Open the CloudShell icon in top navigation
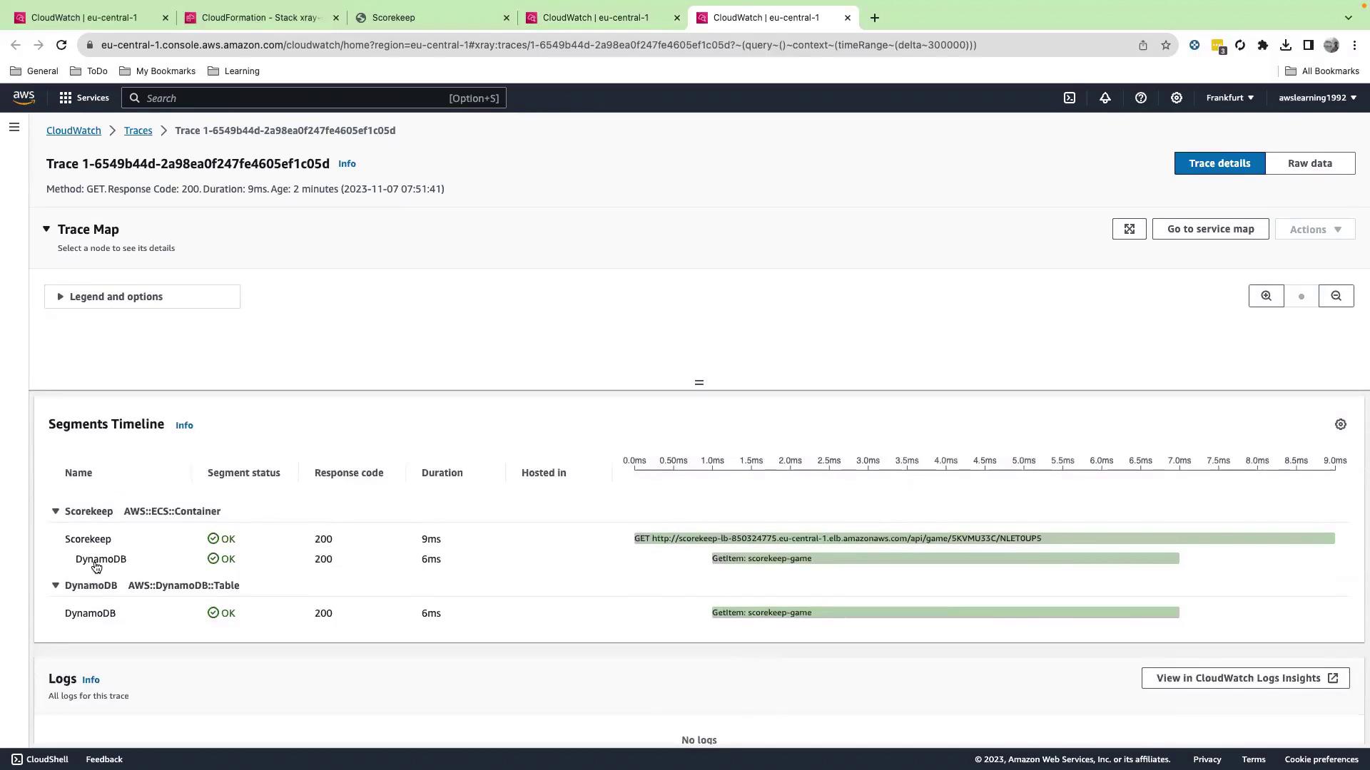Viewport: 1370px width, 770px height. (1069, 98)
